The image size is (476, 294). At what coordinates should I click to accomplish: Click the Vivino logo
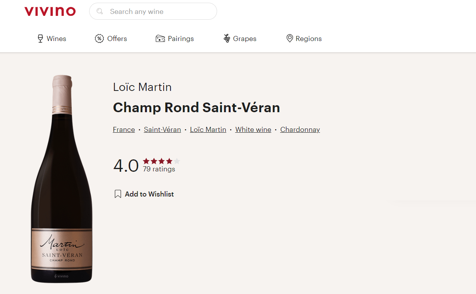(x=50, y=12)
